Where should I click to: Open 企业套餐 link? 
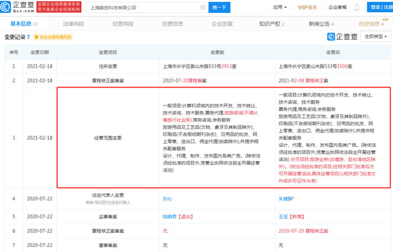(337, 7)
